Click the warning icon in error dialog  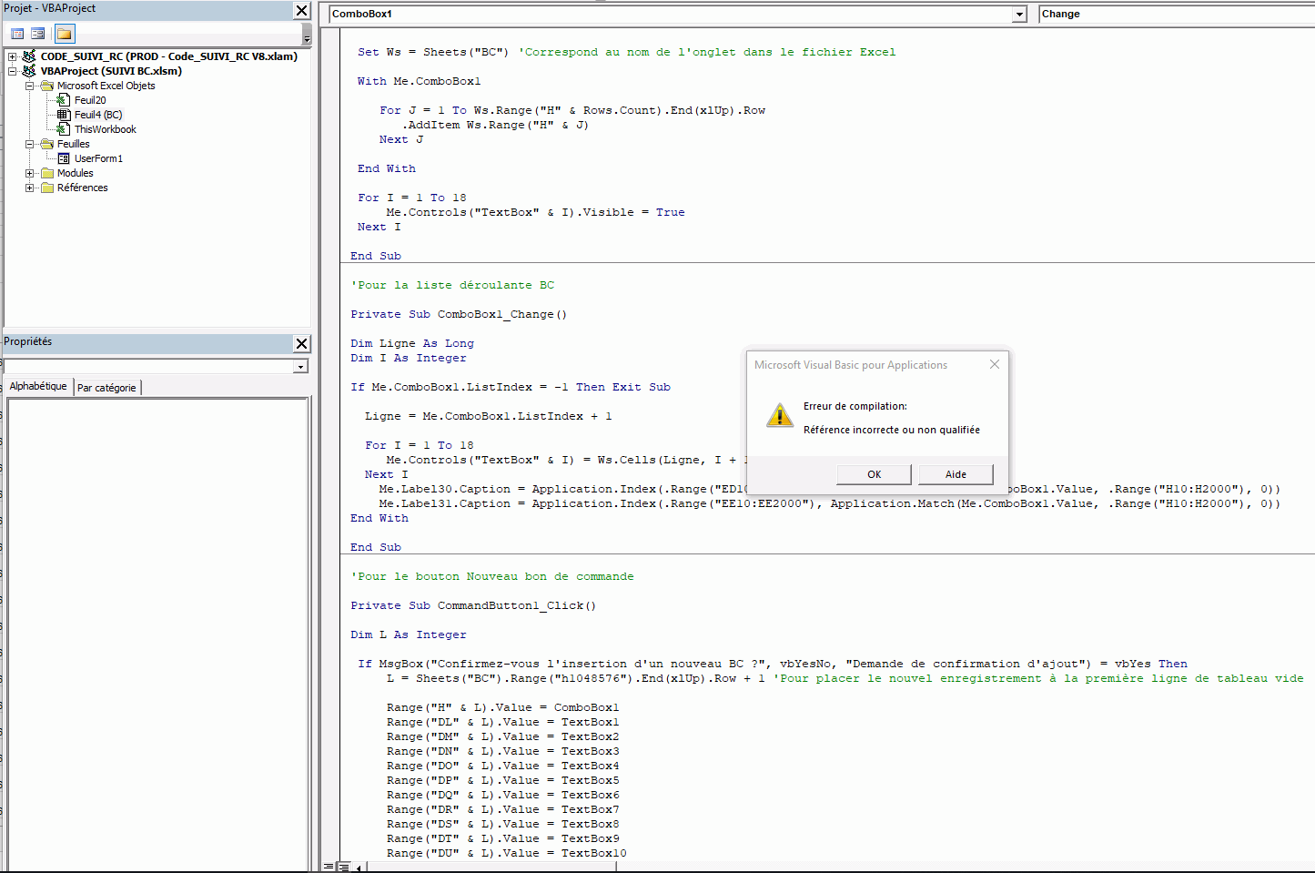[x=779, y=415]
